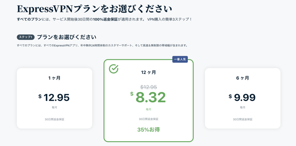The image size is (296, 146).
Task: Click 30日間返金保証 text in 1ヶ月 card
Action: tap(55, 119)
